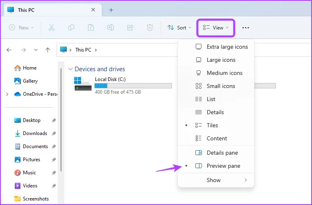Click the pin icon beside Music
Viewport: 312px width, 205px height.
pyautogui.click(x=54, y=173)
